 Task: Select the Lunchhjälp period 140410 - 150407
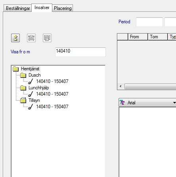point(52,94)
